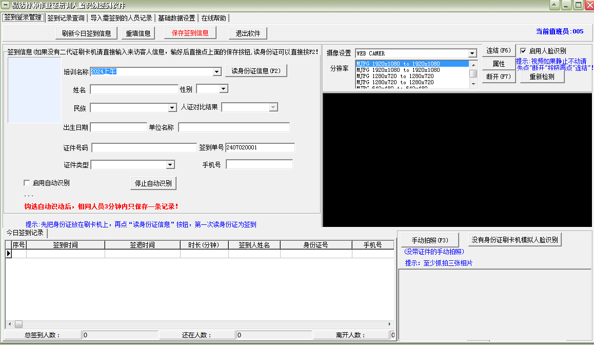Click the 总签到人数 count field
Image resolution: width=594 pixels, height=345 pixels.
120,335
